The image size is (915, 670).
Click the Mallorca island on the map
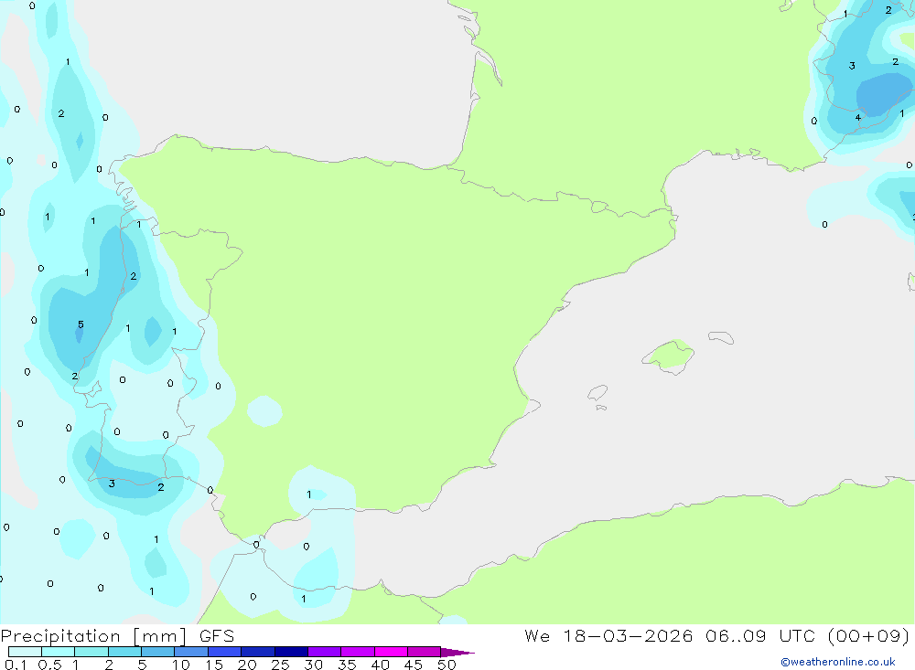[x=669, y=356]
